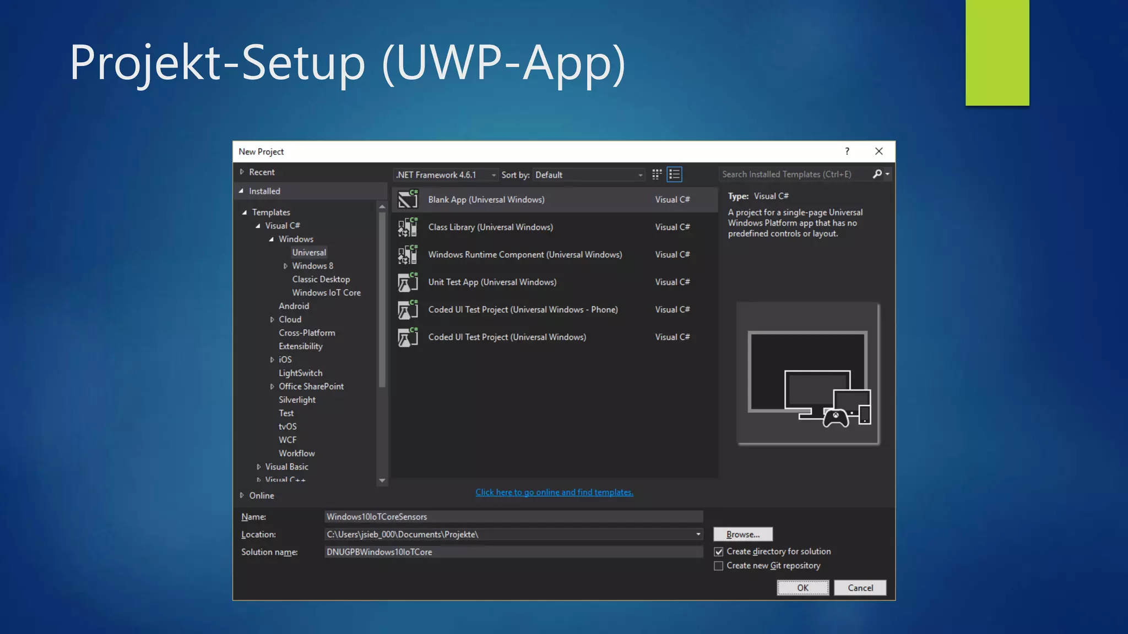Image resolution: width=1128 pixels, height=634 pixels.
Task: Open the go online and find templates link
Action: tap(554, 493)
